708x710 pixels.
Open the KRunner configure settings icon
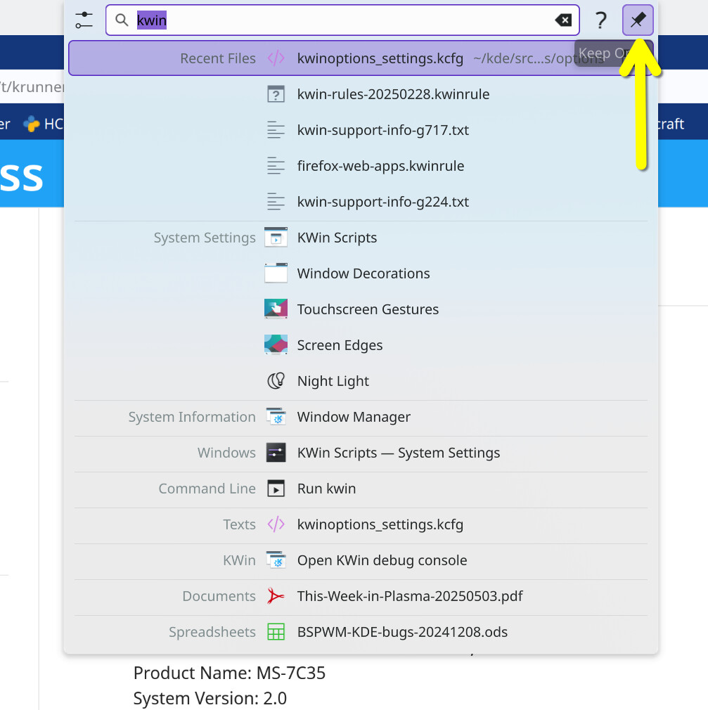pyautogui.click(x=84, y=20)
